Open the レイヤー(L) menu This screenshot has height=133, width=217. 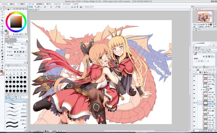click(31, 4)
